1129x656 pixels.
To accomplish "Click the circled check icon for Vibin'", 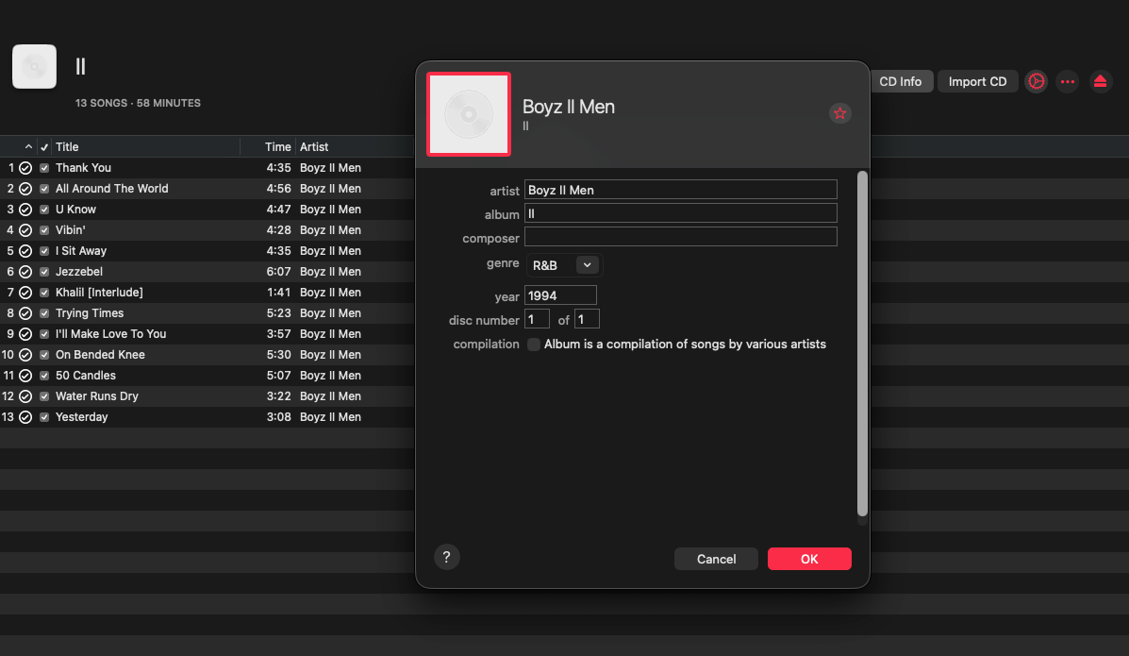I will 25,230.
